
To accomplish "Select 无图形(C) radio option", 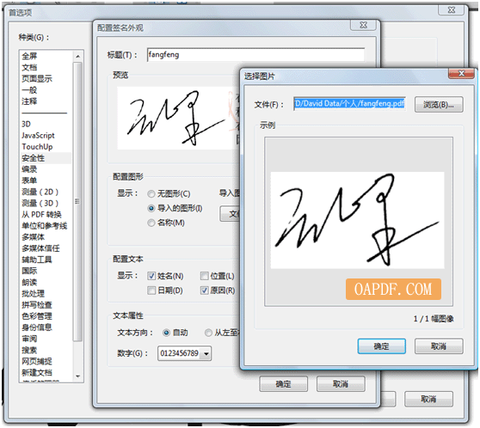I will pyautogui.click(x=151, y=193).
